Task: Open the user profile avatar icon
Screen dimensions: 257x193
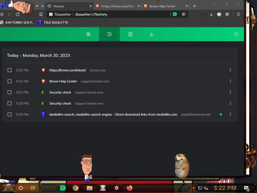Action: point(211,14)
